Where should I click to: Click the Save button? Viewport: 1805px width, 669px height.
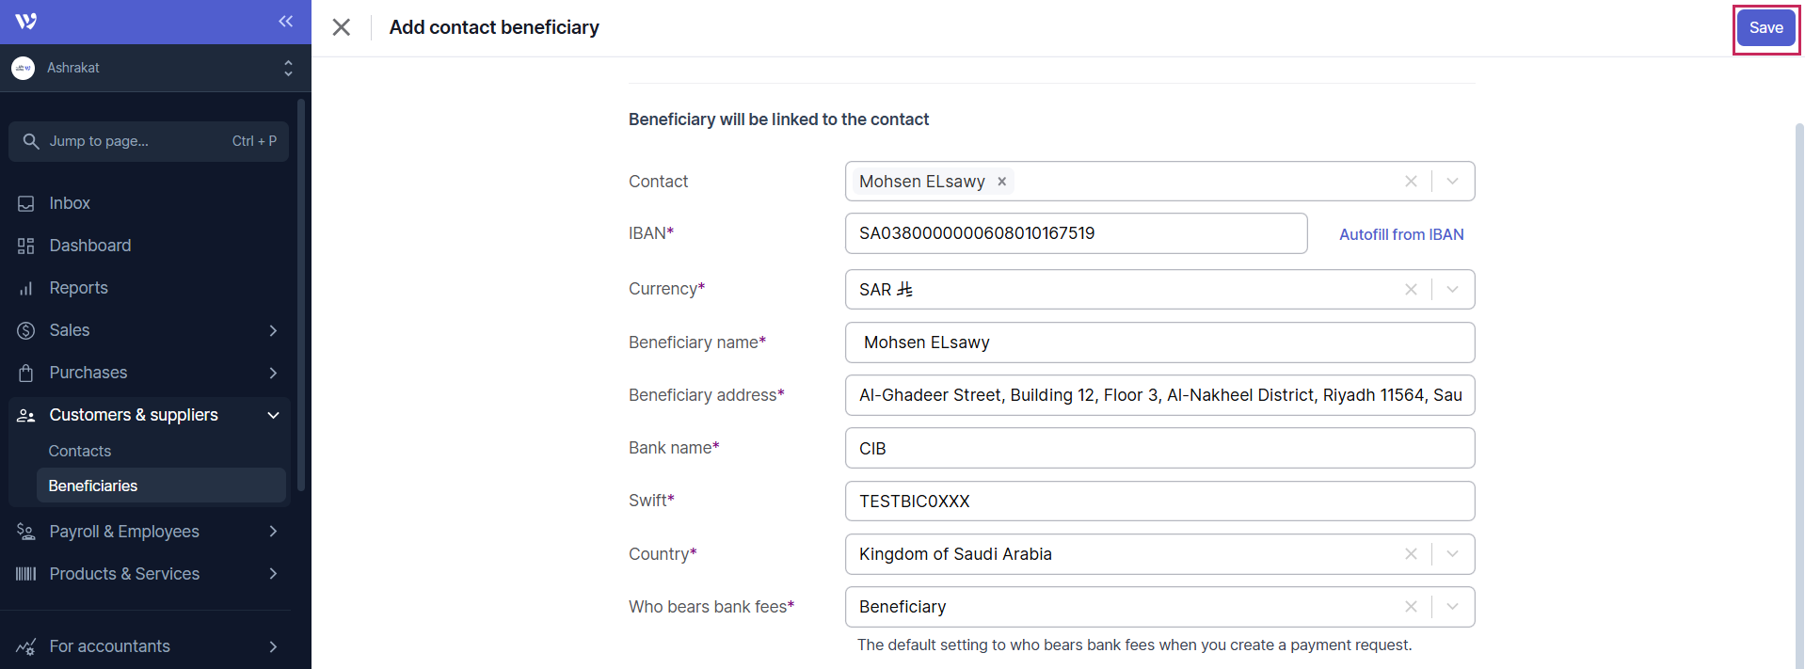point(1765,28)
